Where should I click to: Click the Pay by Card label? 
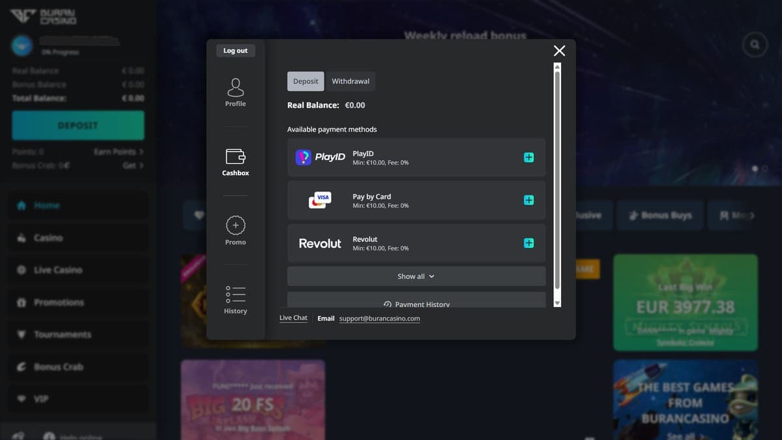[371, 196]
